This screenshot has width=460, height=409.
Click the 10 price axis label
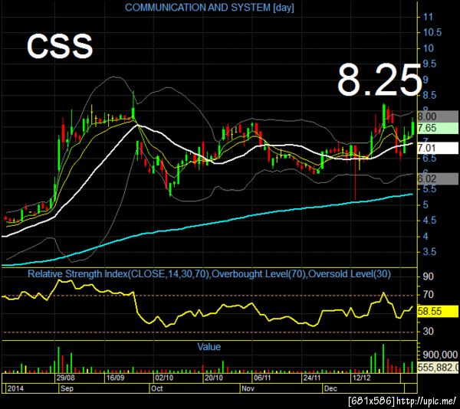[429, 48]
